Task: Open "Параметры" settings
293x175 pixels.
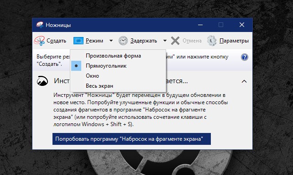Action: tap(234, 41)
